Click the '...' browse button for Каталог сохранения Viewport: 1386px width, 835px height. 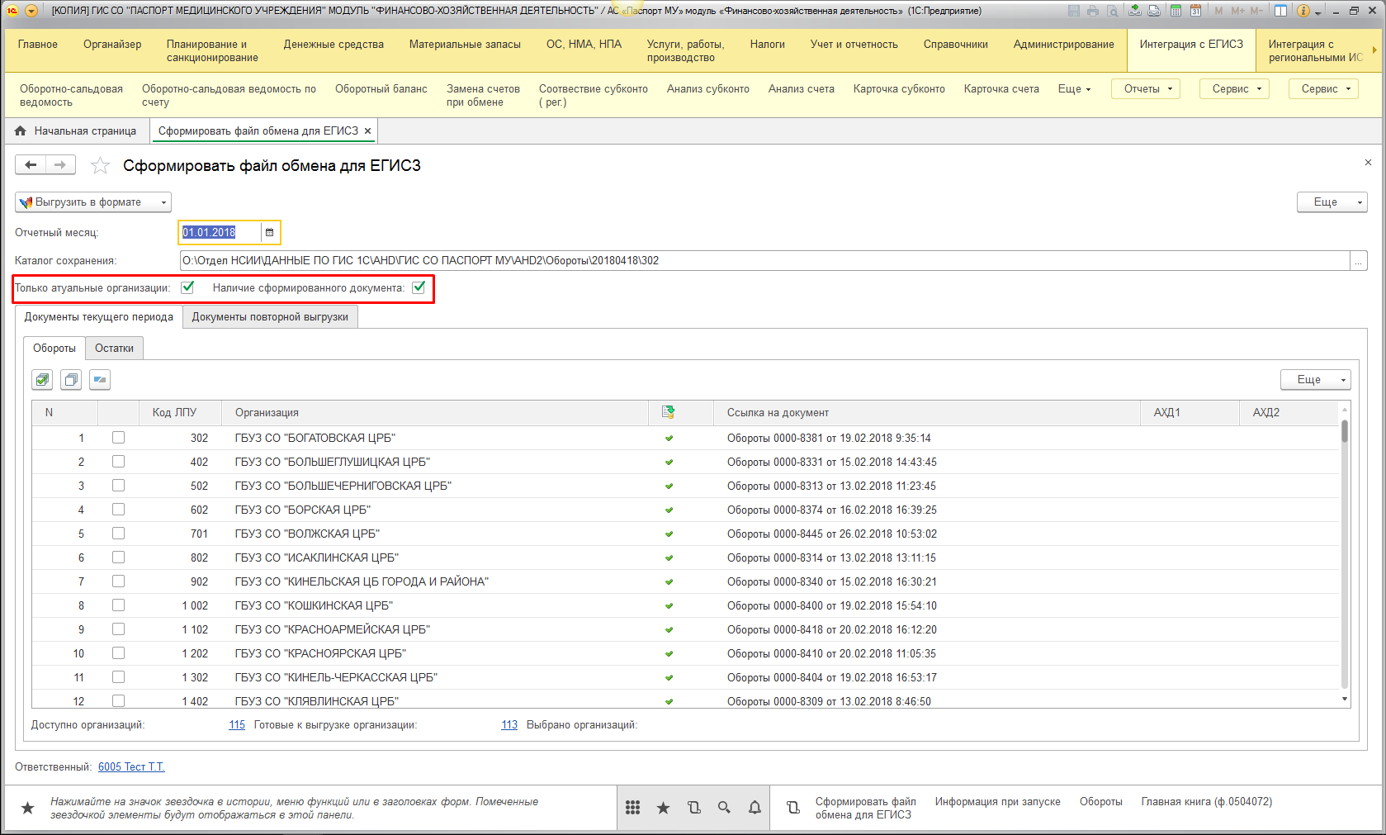point(1358,261)
